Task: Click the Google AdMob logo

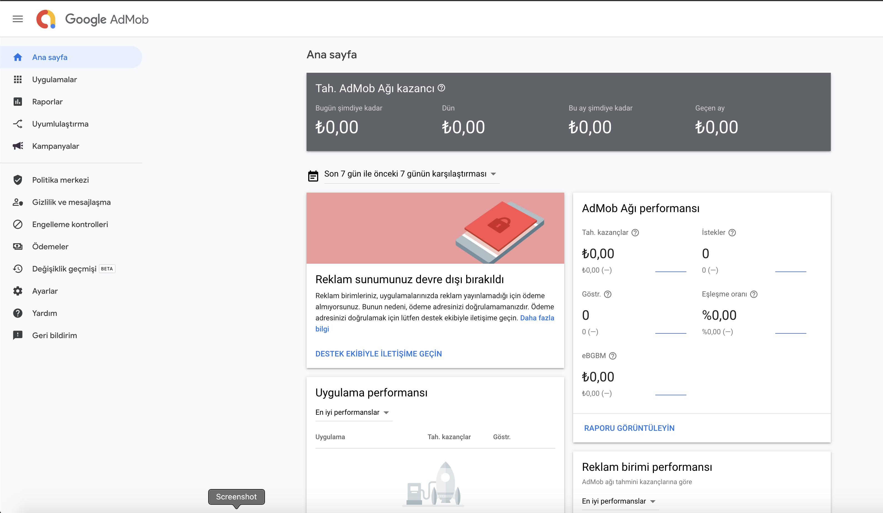Action: (x=92, y=19)
